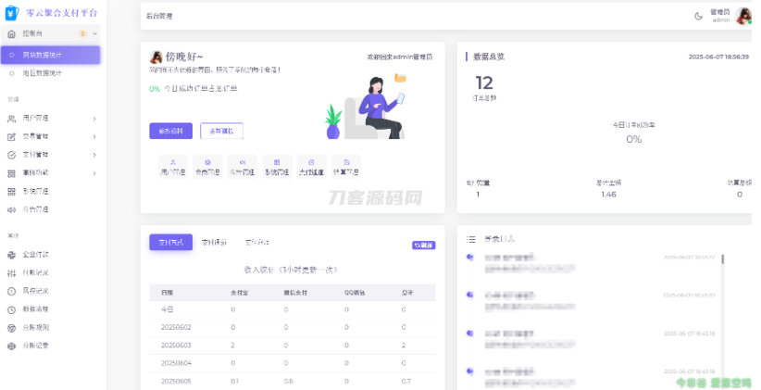Click the 分账规则 sidebar icon
Screen dimensions: 761x390
tap(12, 328)
